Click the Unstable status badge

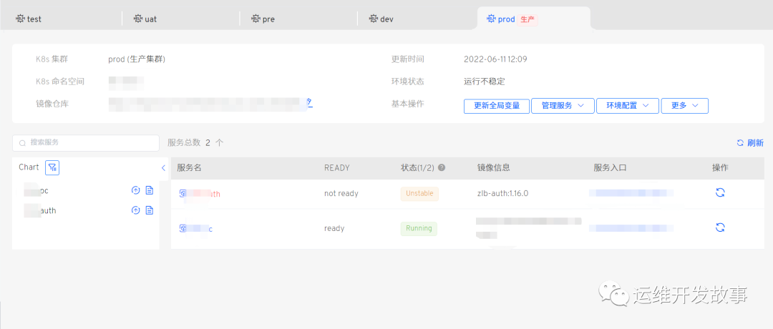point(419,194)
